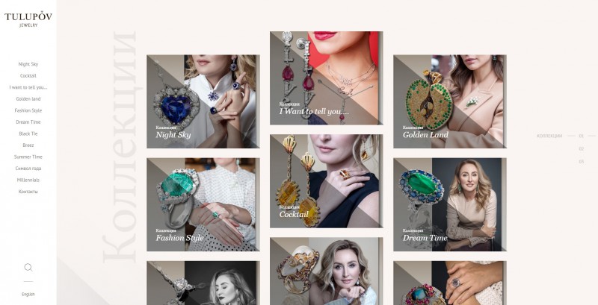The width and height of the screenshot is (598, 305).
Task: Click the search magnifier icon
Action: [x=28, y=268]
